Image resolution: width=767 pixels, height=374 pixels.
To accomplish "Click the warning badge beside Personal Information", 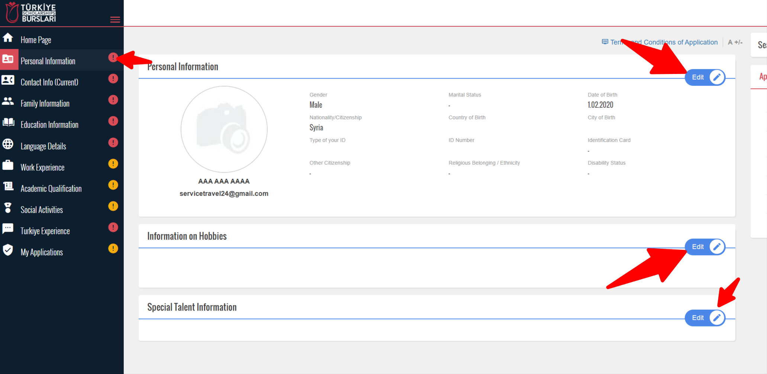I will point(113,58).
